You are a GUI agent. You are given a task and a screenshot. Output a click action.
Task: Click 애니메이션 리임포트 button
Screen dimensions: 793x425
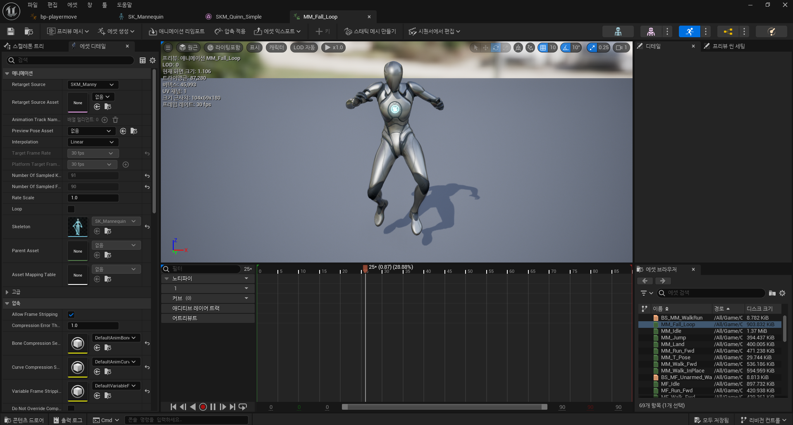click(x=177, y=31)
